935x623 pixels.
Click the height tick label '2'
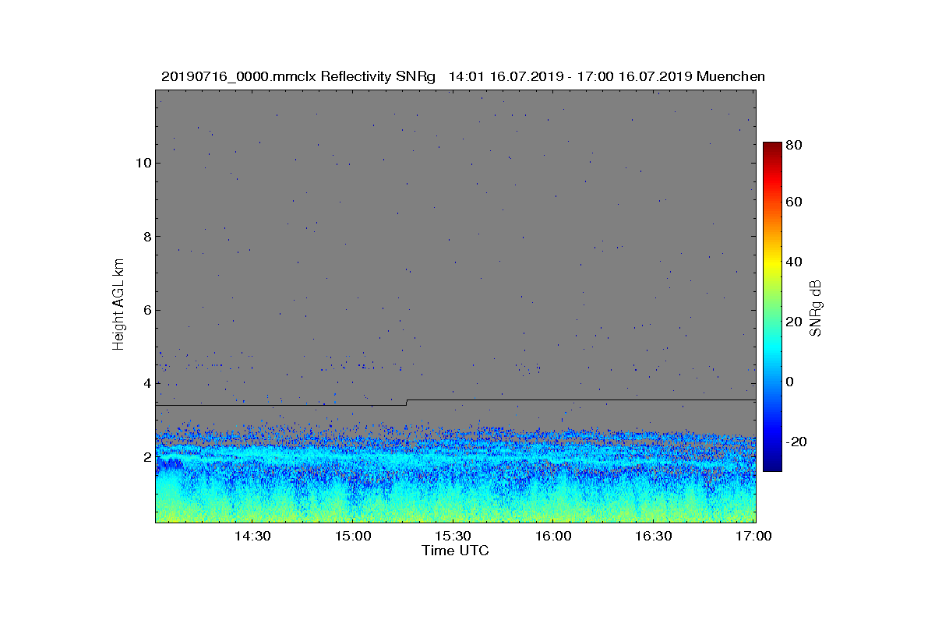(x=146, y=457)
